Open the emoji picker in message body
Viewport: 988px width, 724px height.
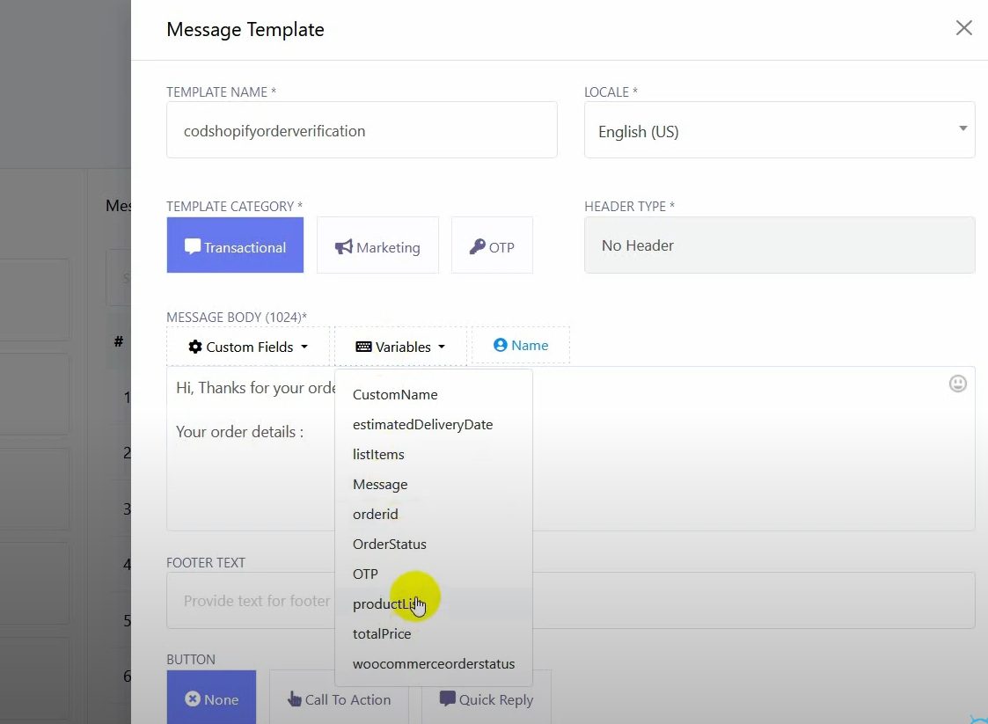957,384
